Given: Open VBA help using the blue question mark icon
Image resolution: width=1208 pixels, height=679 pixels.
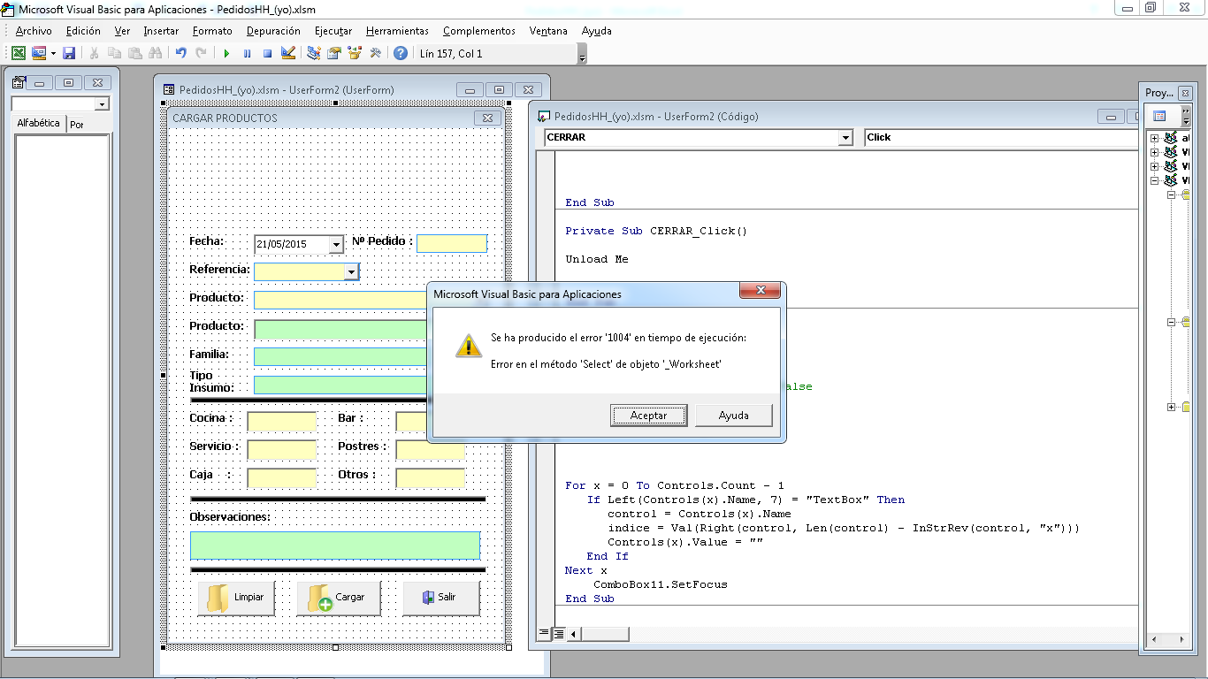Looking at the screenshot, I should point(401,53).
